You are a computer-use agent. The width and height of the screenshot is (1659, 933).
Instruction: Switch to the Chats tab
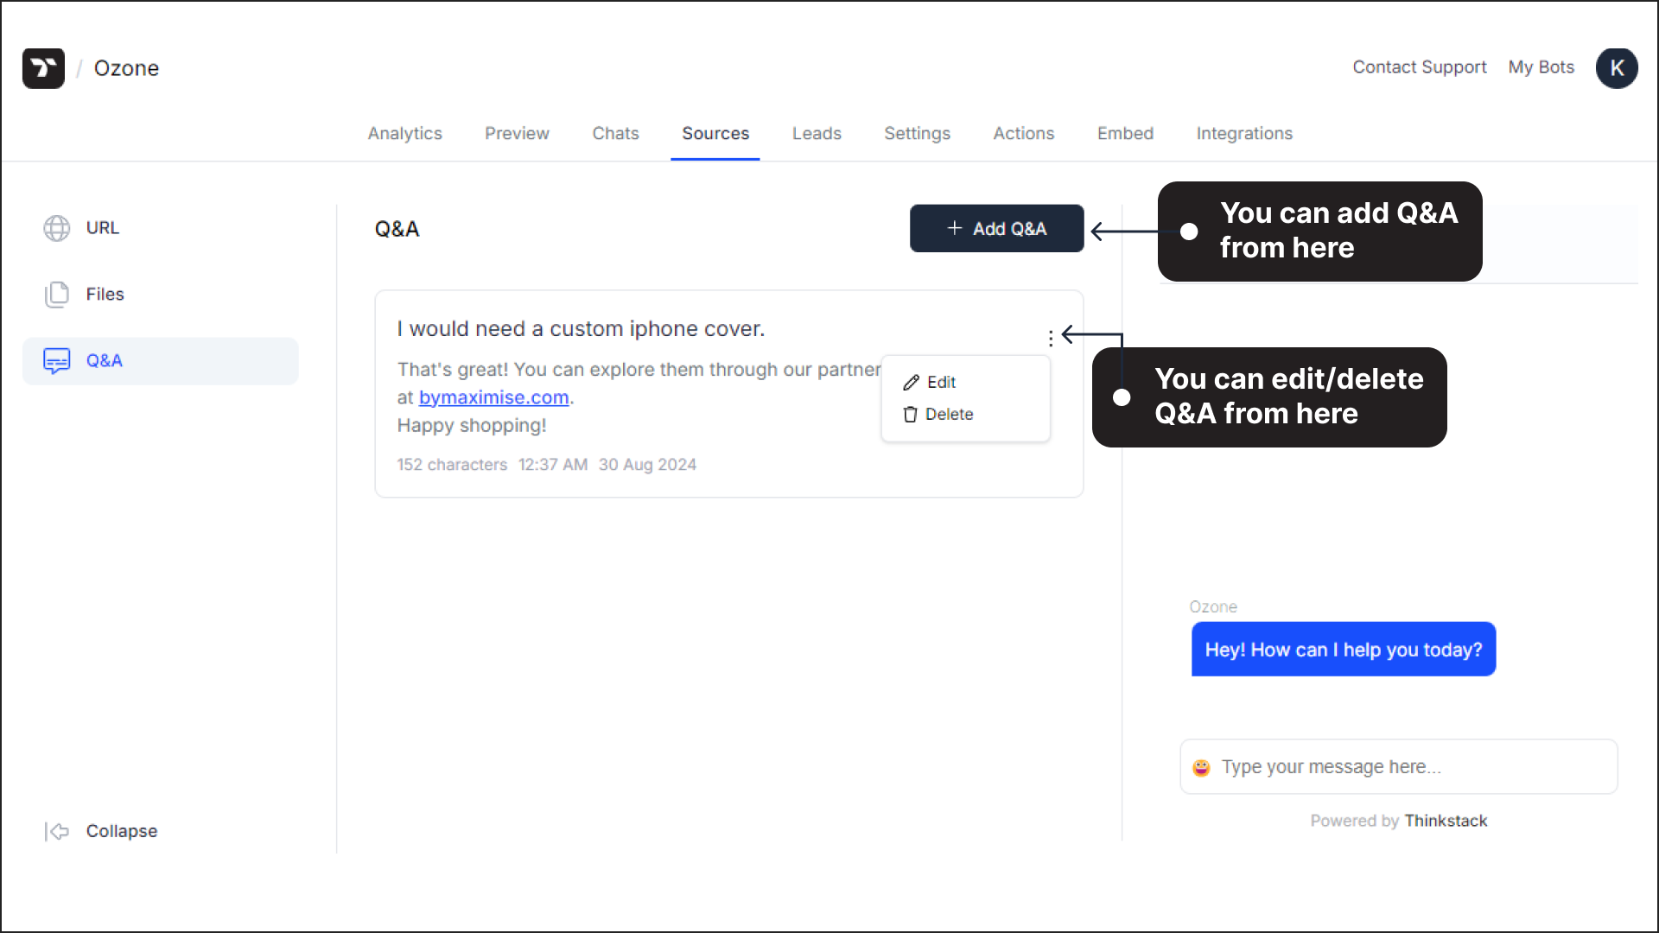point(615,133)
